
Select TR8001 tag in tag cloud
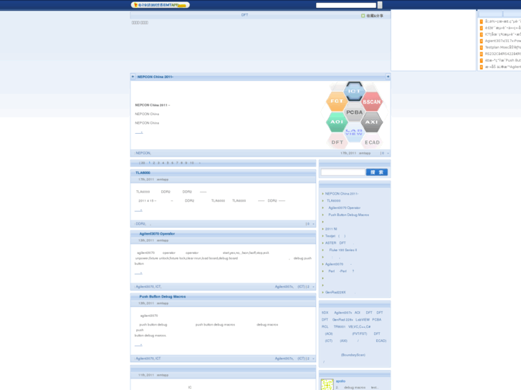[x=339, y=326]
